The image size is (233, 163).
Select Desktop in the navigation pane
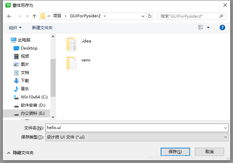coord(25,48)
